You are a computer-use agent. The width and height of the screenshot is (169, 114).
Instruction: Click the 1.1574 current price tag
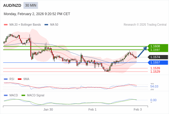[x=158, y=57]
